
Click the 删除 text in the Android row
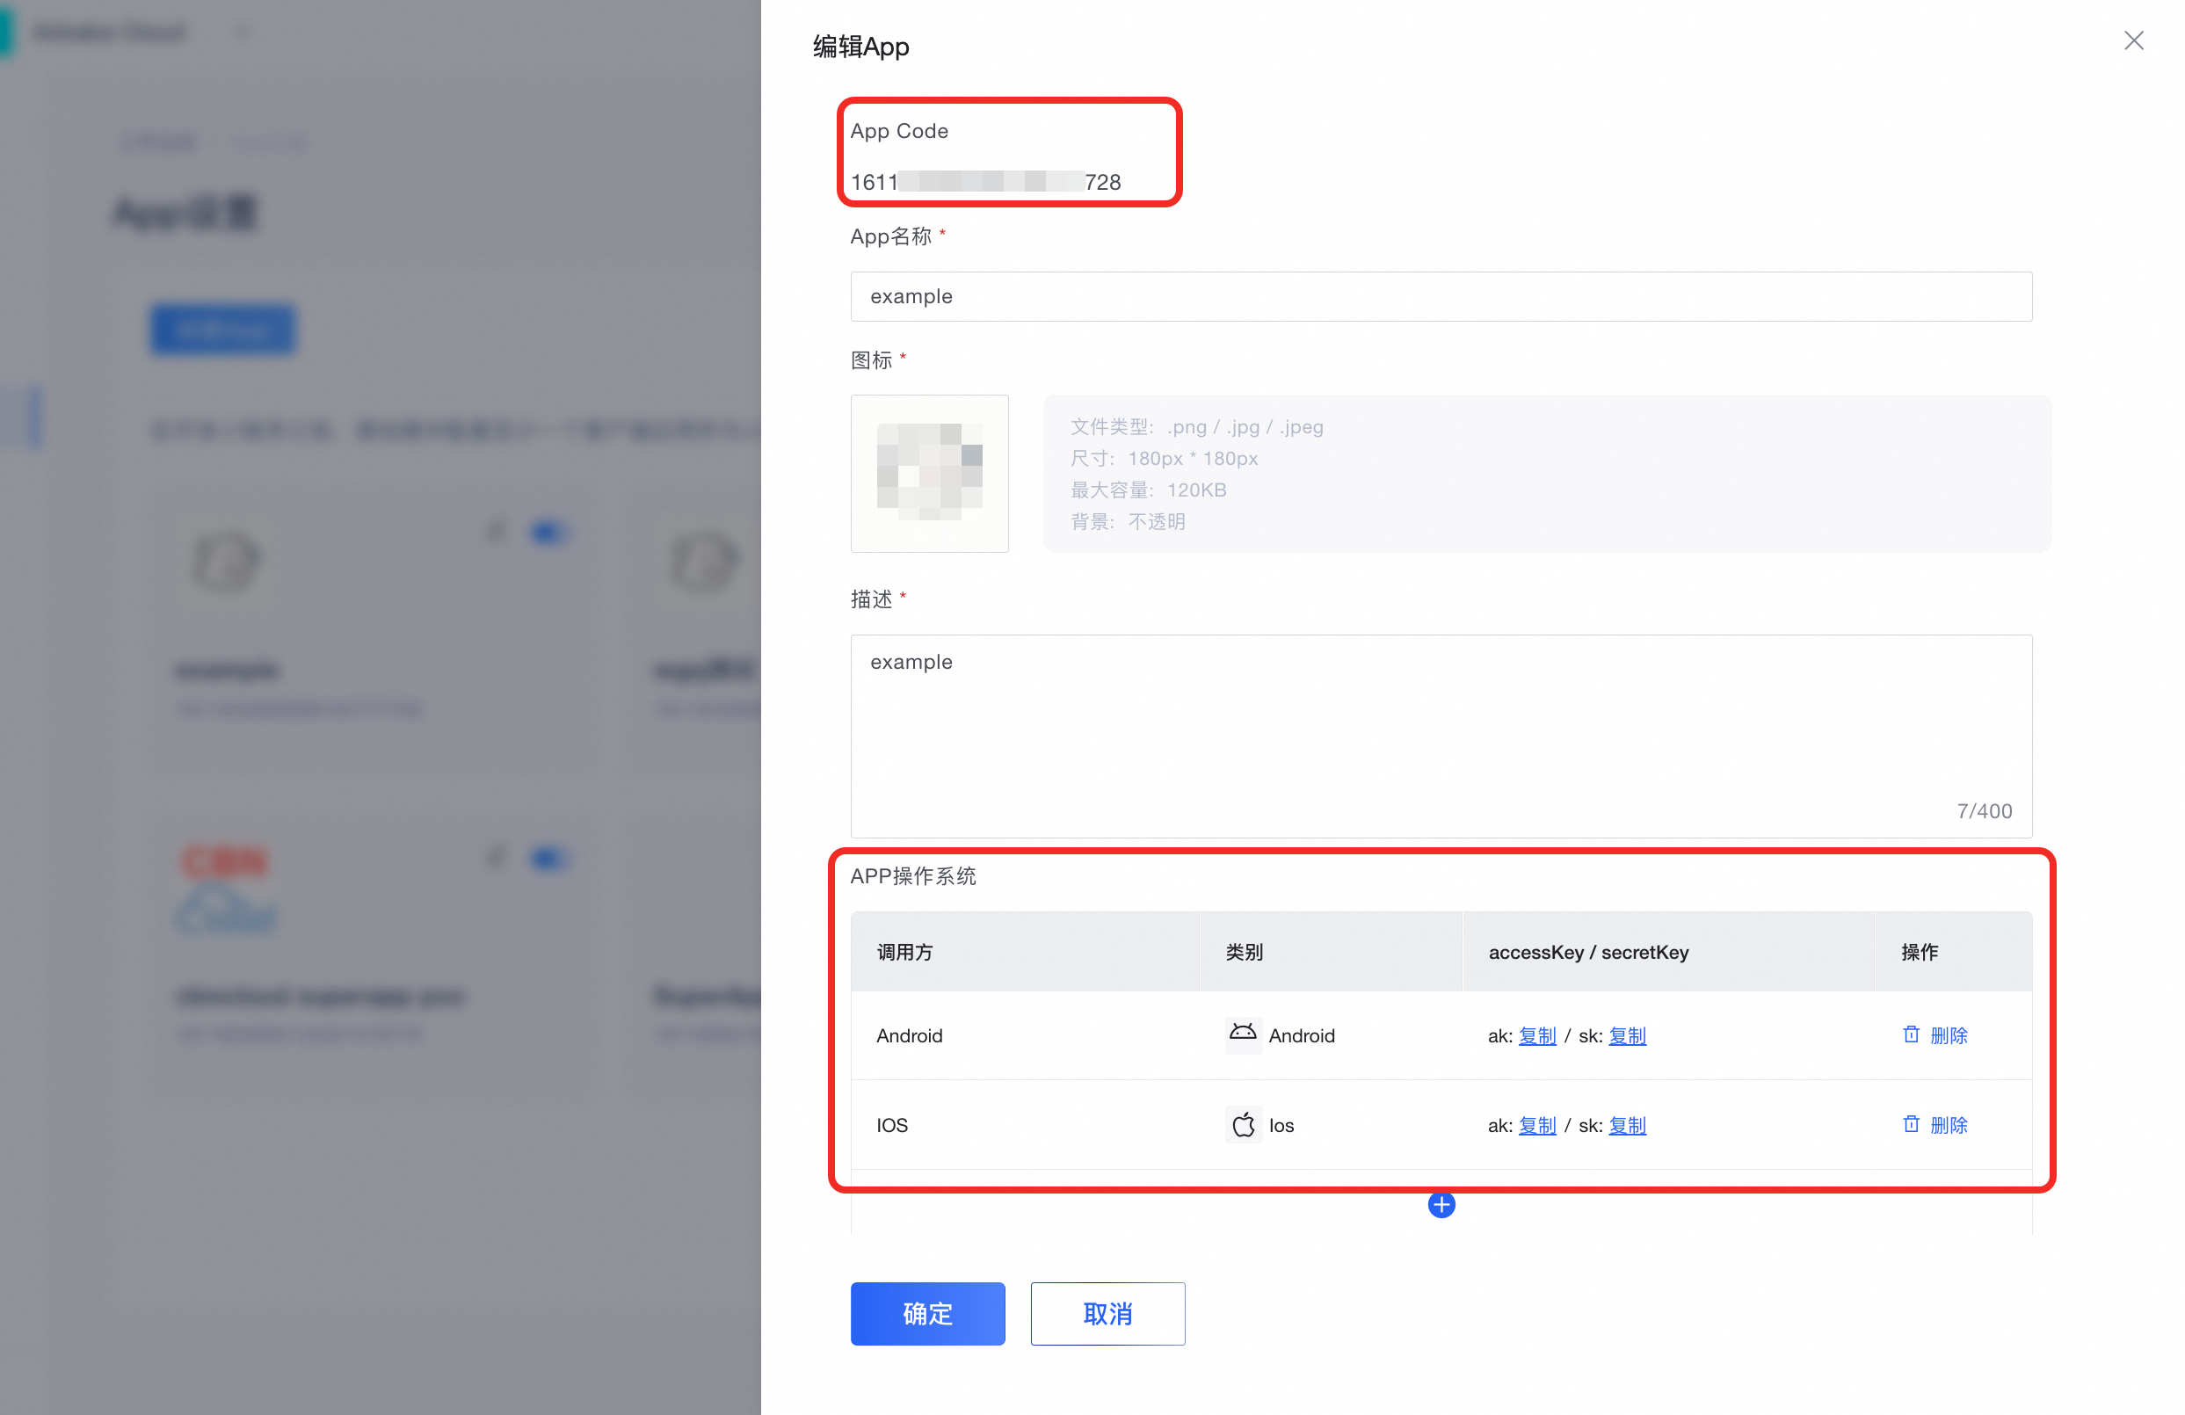[x=1949, y=1036]
